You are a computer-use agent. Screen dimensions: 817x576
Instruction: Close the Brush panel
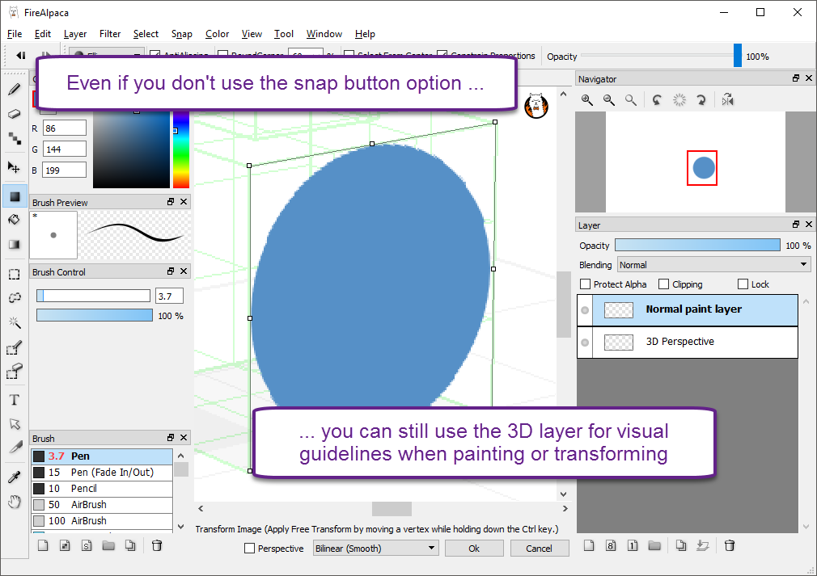(184, 438)
